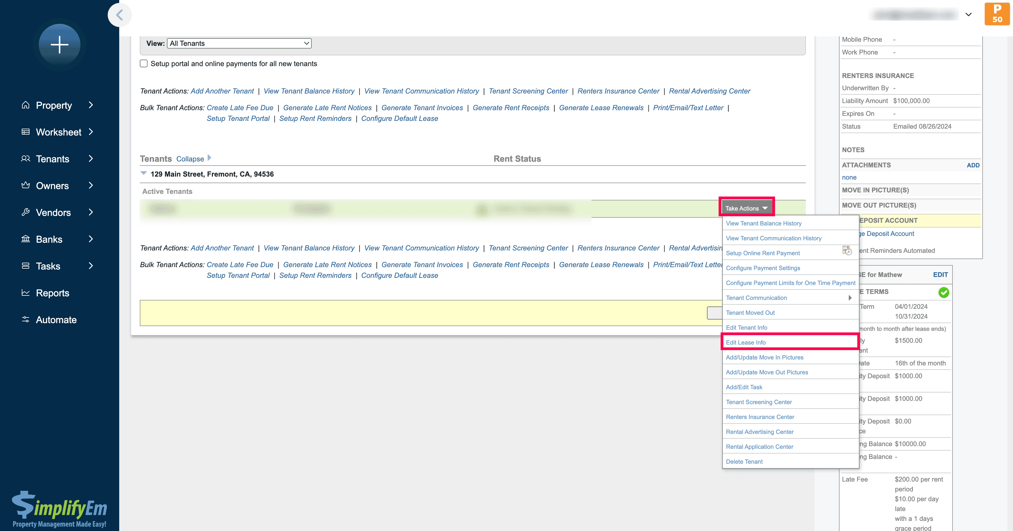Open the Take Actions dropdown button
This screenshot has height=531, width=1013.
(x=746, y=208)
